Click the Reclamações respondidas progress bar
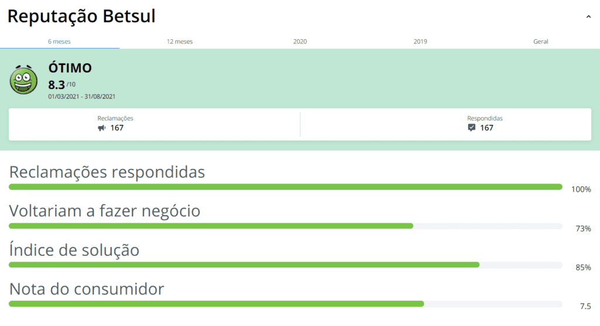 point(285,187)
